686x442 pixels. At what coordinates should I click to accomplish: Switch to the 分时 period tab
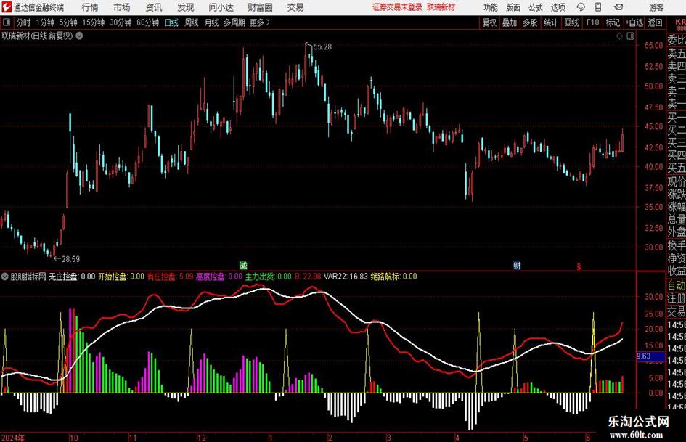[24, 22]
